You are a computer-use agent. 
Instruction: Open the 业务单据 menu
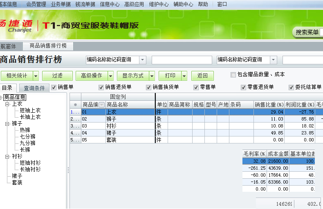[x=61, y=4]
